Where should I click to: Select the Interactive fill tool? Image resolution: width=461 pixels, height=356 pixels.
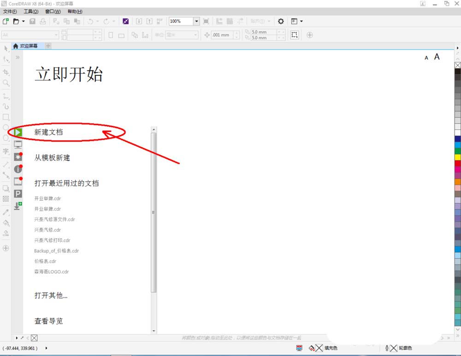6,223
